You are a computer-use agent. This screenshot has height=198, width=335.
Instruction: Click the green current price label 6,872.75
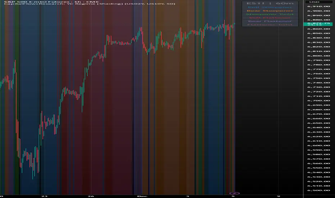coord(318,24)
